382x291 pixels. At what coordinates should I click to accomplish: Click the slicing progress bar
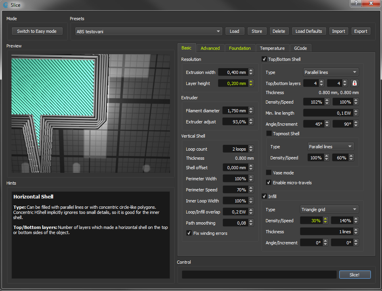point(259,274)
